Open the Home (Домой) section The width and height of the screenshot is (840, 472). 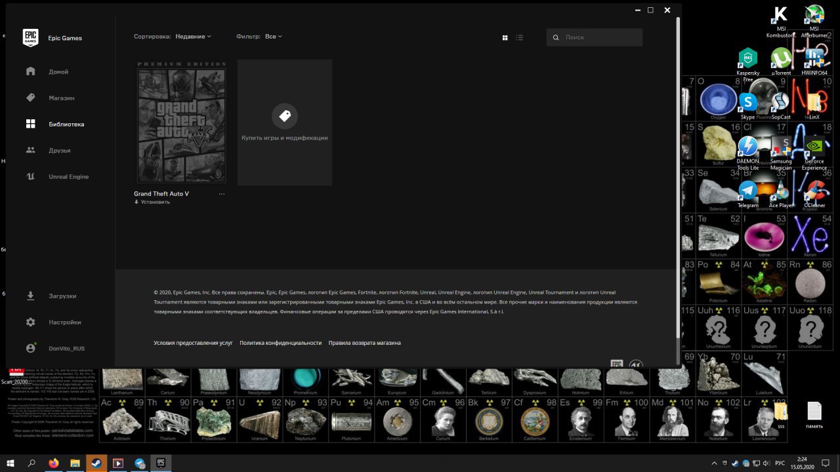pos(30,71)
